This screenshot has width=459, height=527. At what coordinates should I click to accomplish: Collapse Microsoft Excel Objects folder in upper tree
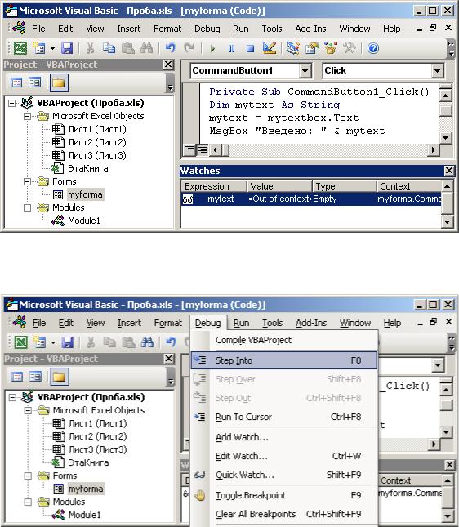(27, 116)
